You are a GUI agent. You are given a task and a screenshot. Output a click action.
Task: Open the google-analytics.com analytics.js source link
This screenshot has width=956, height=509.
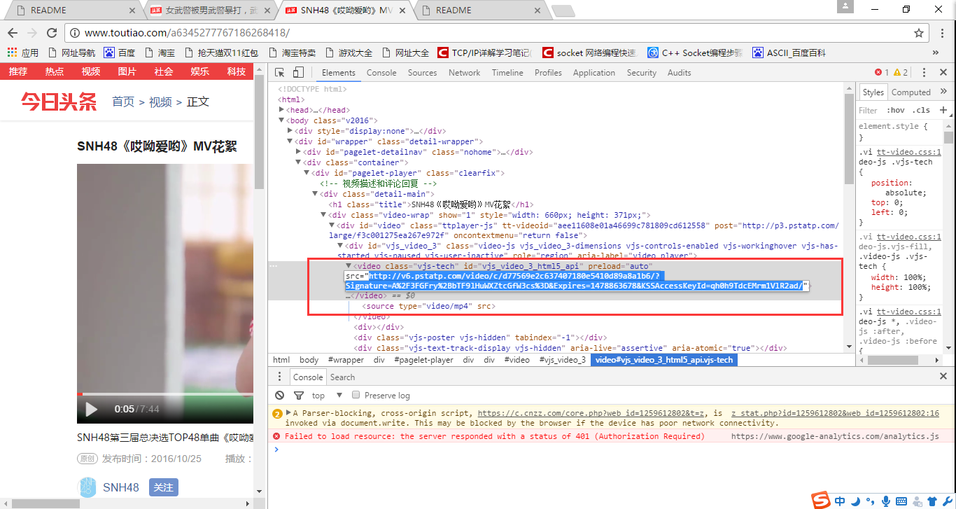[x=835, y=436]
